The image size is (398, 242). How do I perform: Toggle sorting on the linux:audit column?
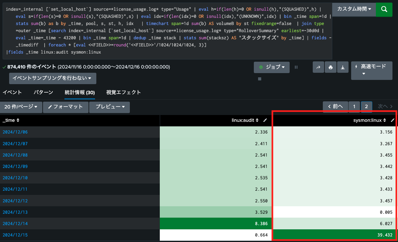(x=258, y=120)
